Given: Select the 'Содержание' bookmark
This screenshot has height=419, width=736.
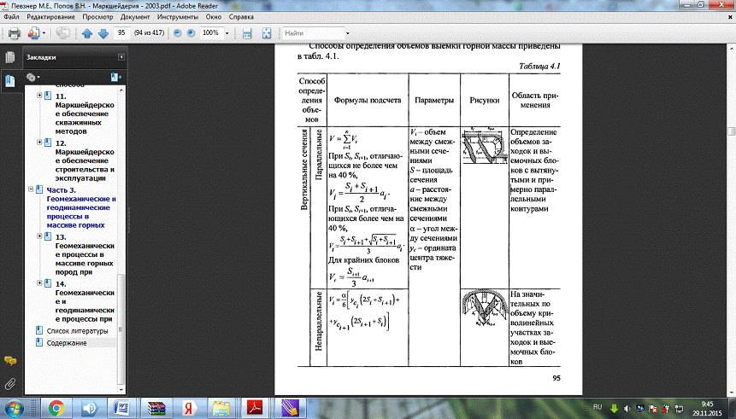Looking at the screenshot, I should coord(67,342).
